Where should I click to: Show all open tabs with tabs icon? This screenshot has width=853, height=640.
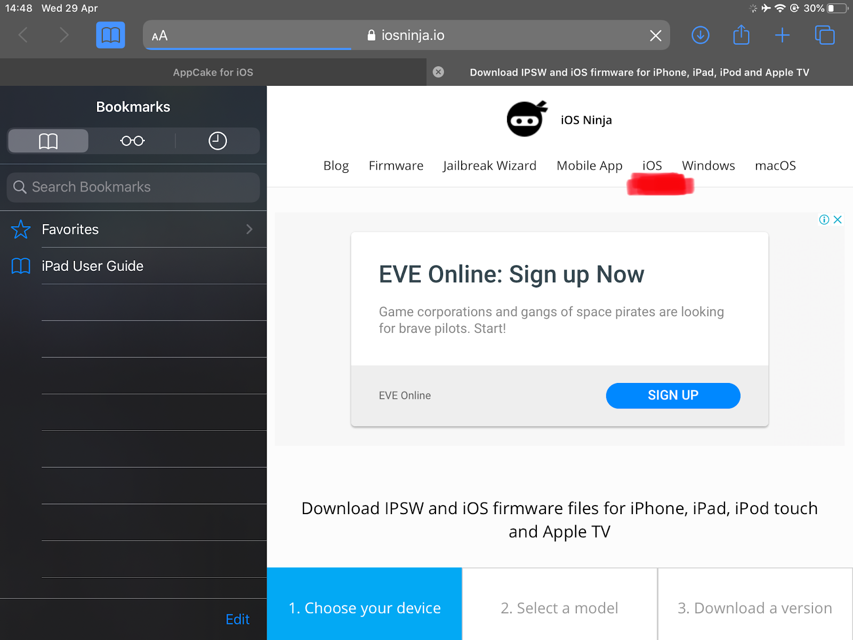pos(825,35)
